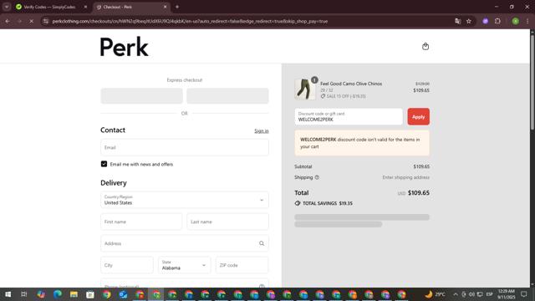Viewport: 535px width, 301px height.
Task: Click the volume icon in system tray
Action: tap(471, 294)
